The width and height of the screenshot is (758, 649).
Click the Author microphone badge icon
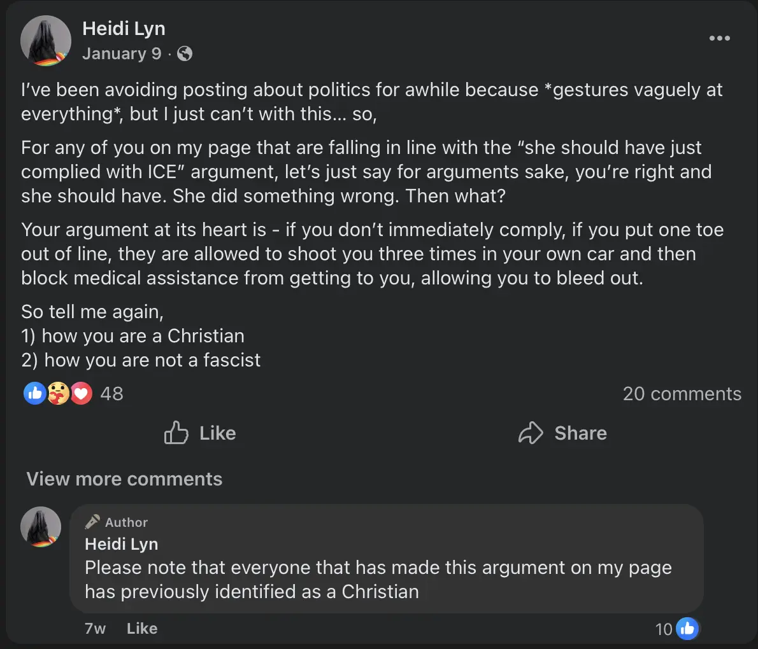pos(92,522)
